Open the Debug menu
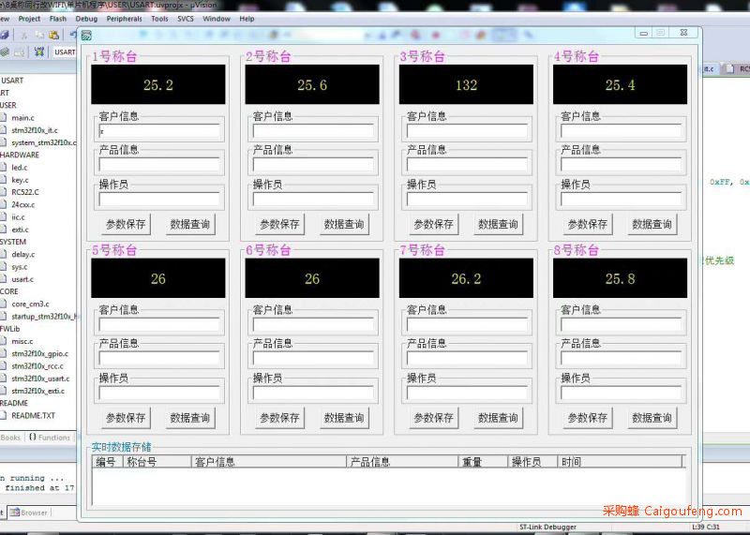Viewport: 750px width, 535px height. (x=86, y=19)
